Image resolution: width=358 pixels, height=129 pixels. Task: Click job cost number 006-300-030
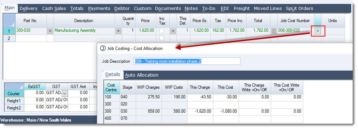point(295,31)
